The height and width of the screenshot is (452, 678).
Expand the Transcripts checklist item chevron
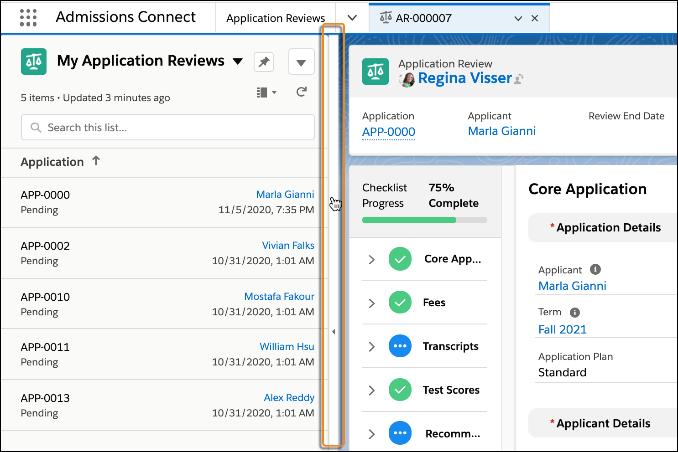click(372, 347)
